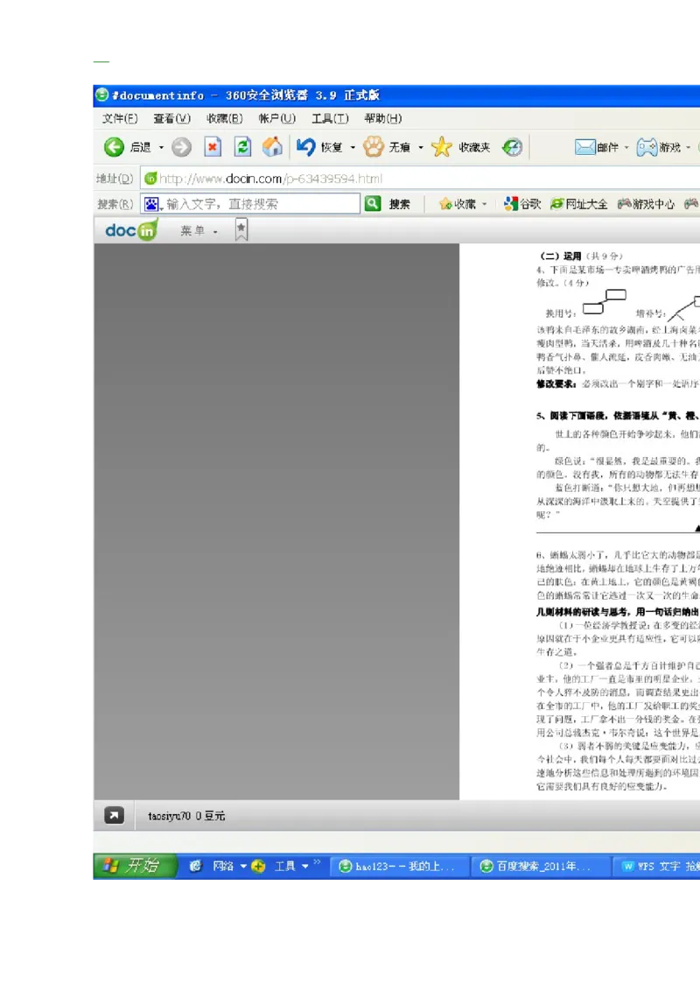Open the 收藏夹 favorites star icon
700x991 pixels.
(442, 147)
